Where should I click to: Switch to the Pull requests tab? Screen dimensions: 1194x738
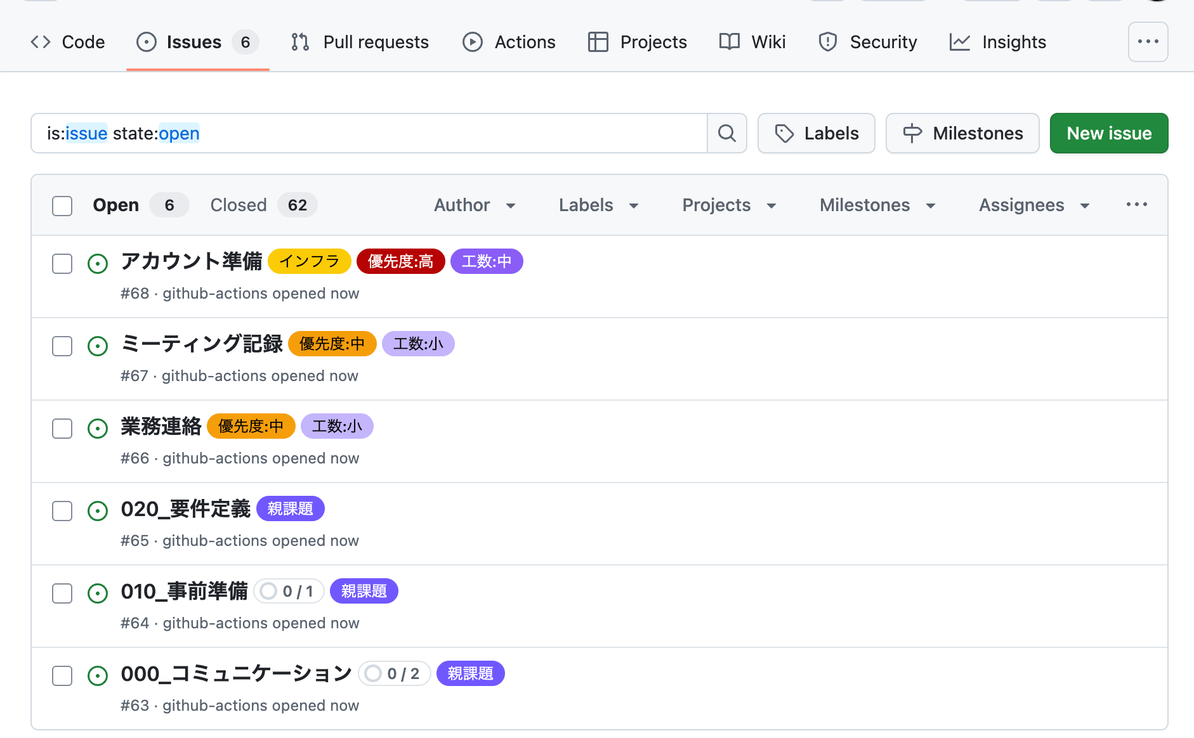[x=360, y=42]
